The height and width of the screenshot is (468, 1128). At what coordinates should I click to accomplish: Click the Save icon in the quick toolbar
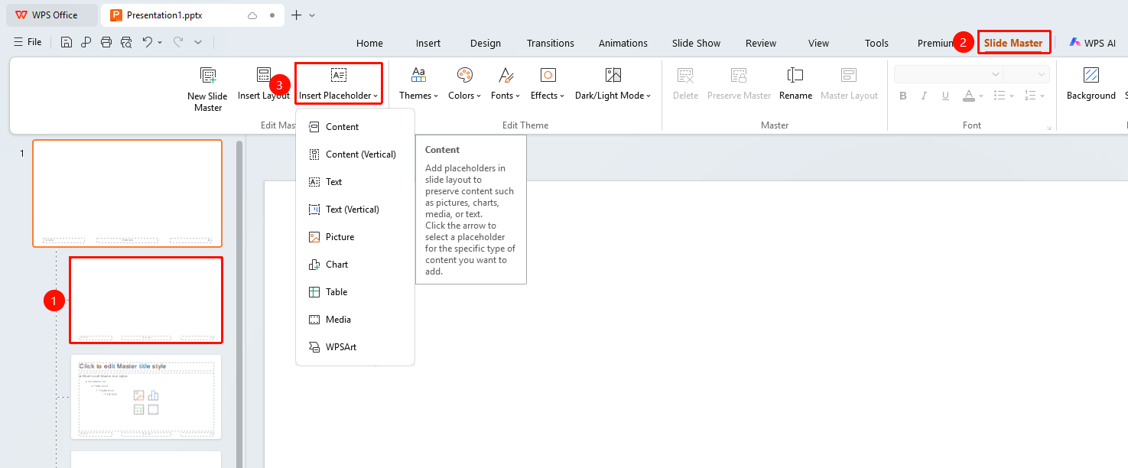[x=67, y=43]
